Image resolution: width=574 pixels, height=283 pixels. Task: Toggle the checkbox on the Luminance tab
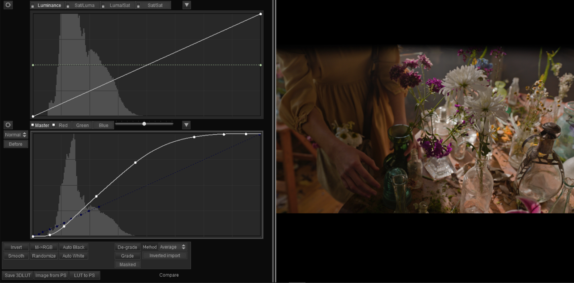(x=33, y=6)
